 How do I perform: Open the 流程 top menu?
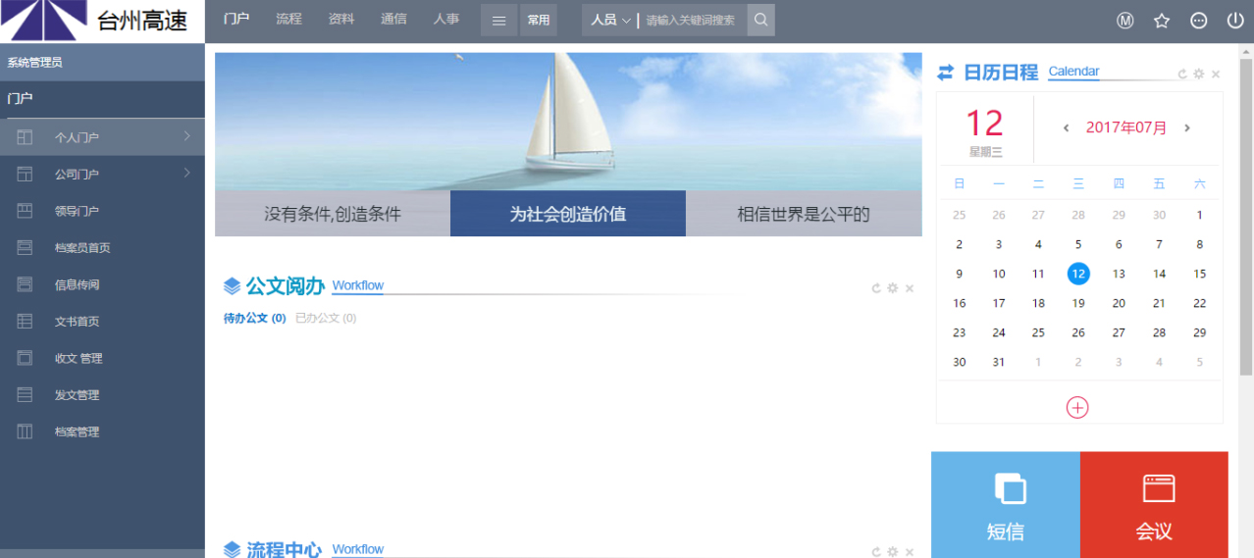(288, 19)
